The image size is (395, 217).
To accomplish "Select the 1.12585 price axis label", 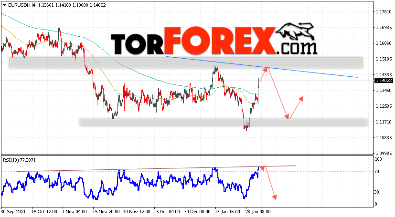I will (384, 106).
